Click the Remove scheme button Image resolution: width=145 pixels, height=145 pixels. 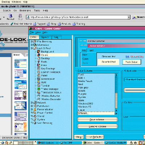click(x=98, y=127)
